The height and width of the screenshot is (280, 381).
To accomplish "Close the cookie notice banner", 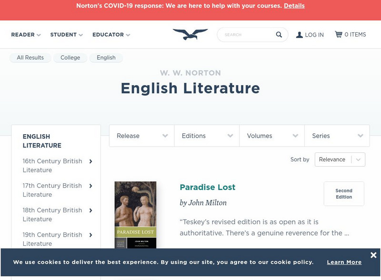I will [x=373, y=255].
